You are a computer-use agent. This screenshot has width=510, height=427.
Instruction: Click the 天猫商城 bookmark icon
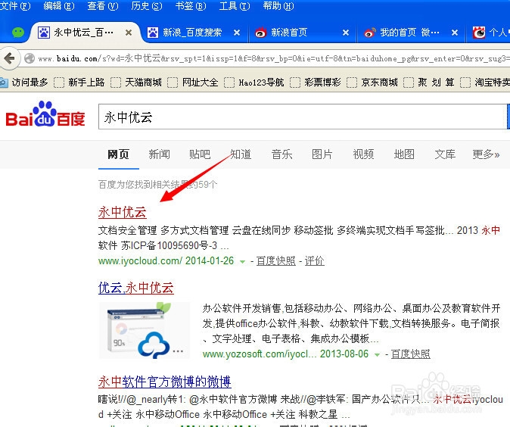pos(116,83)
